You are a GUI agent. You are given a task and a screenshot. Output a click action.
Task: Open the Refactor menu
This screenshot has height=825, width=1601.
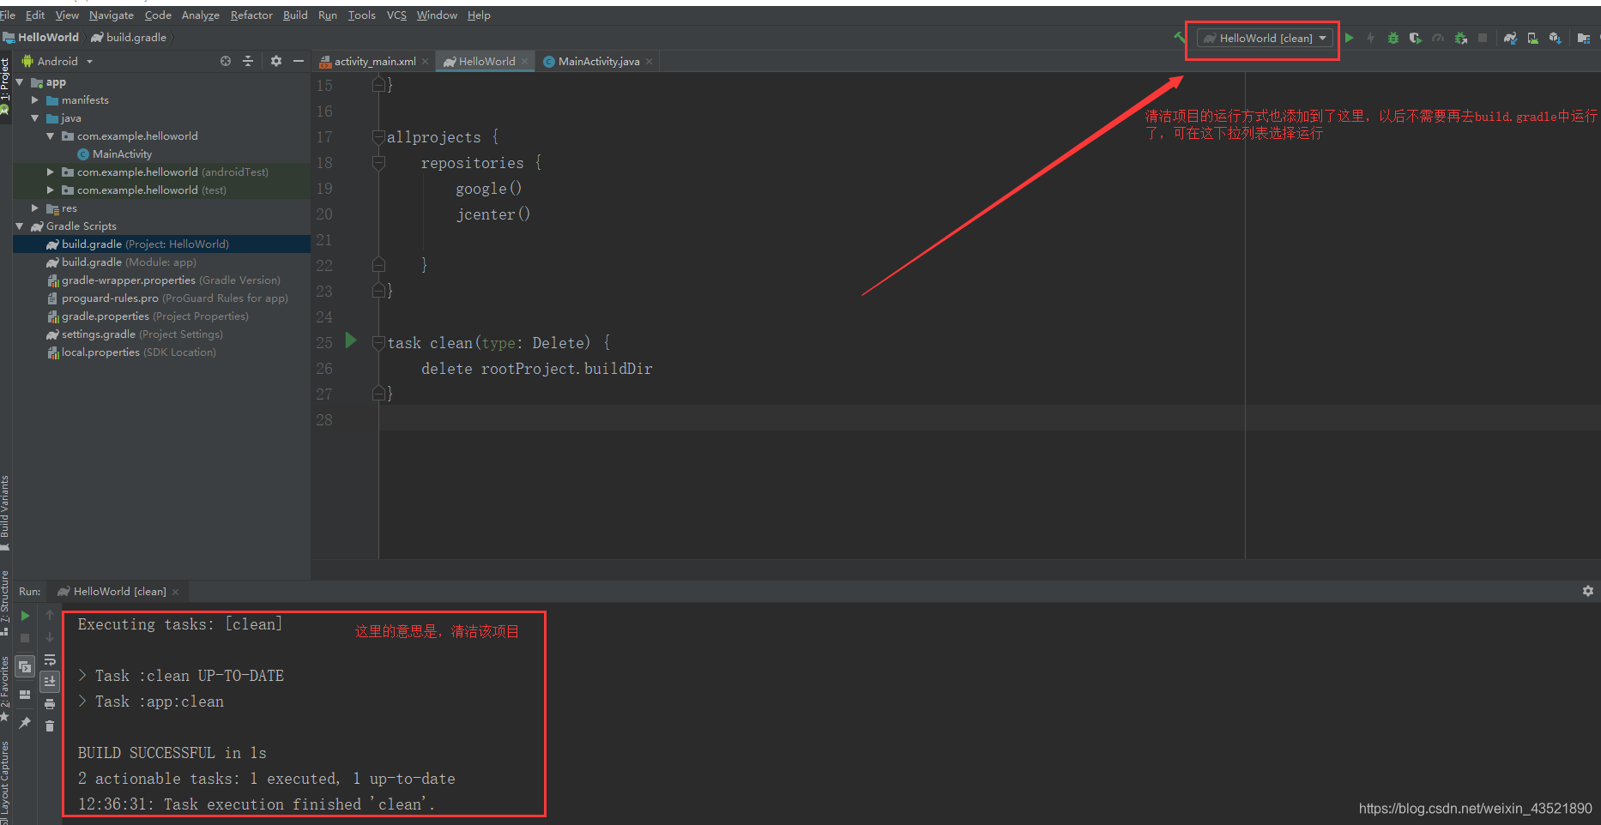click(x=251, y=15)
